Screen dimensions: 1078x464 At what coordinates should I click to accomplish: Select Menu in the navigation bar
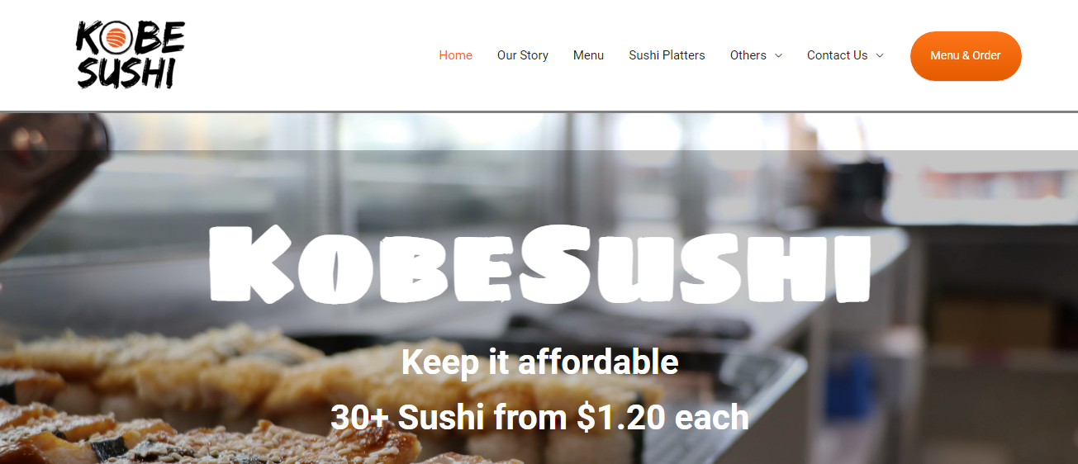point(588,55)
